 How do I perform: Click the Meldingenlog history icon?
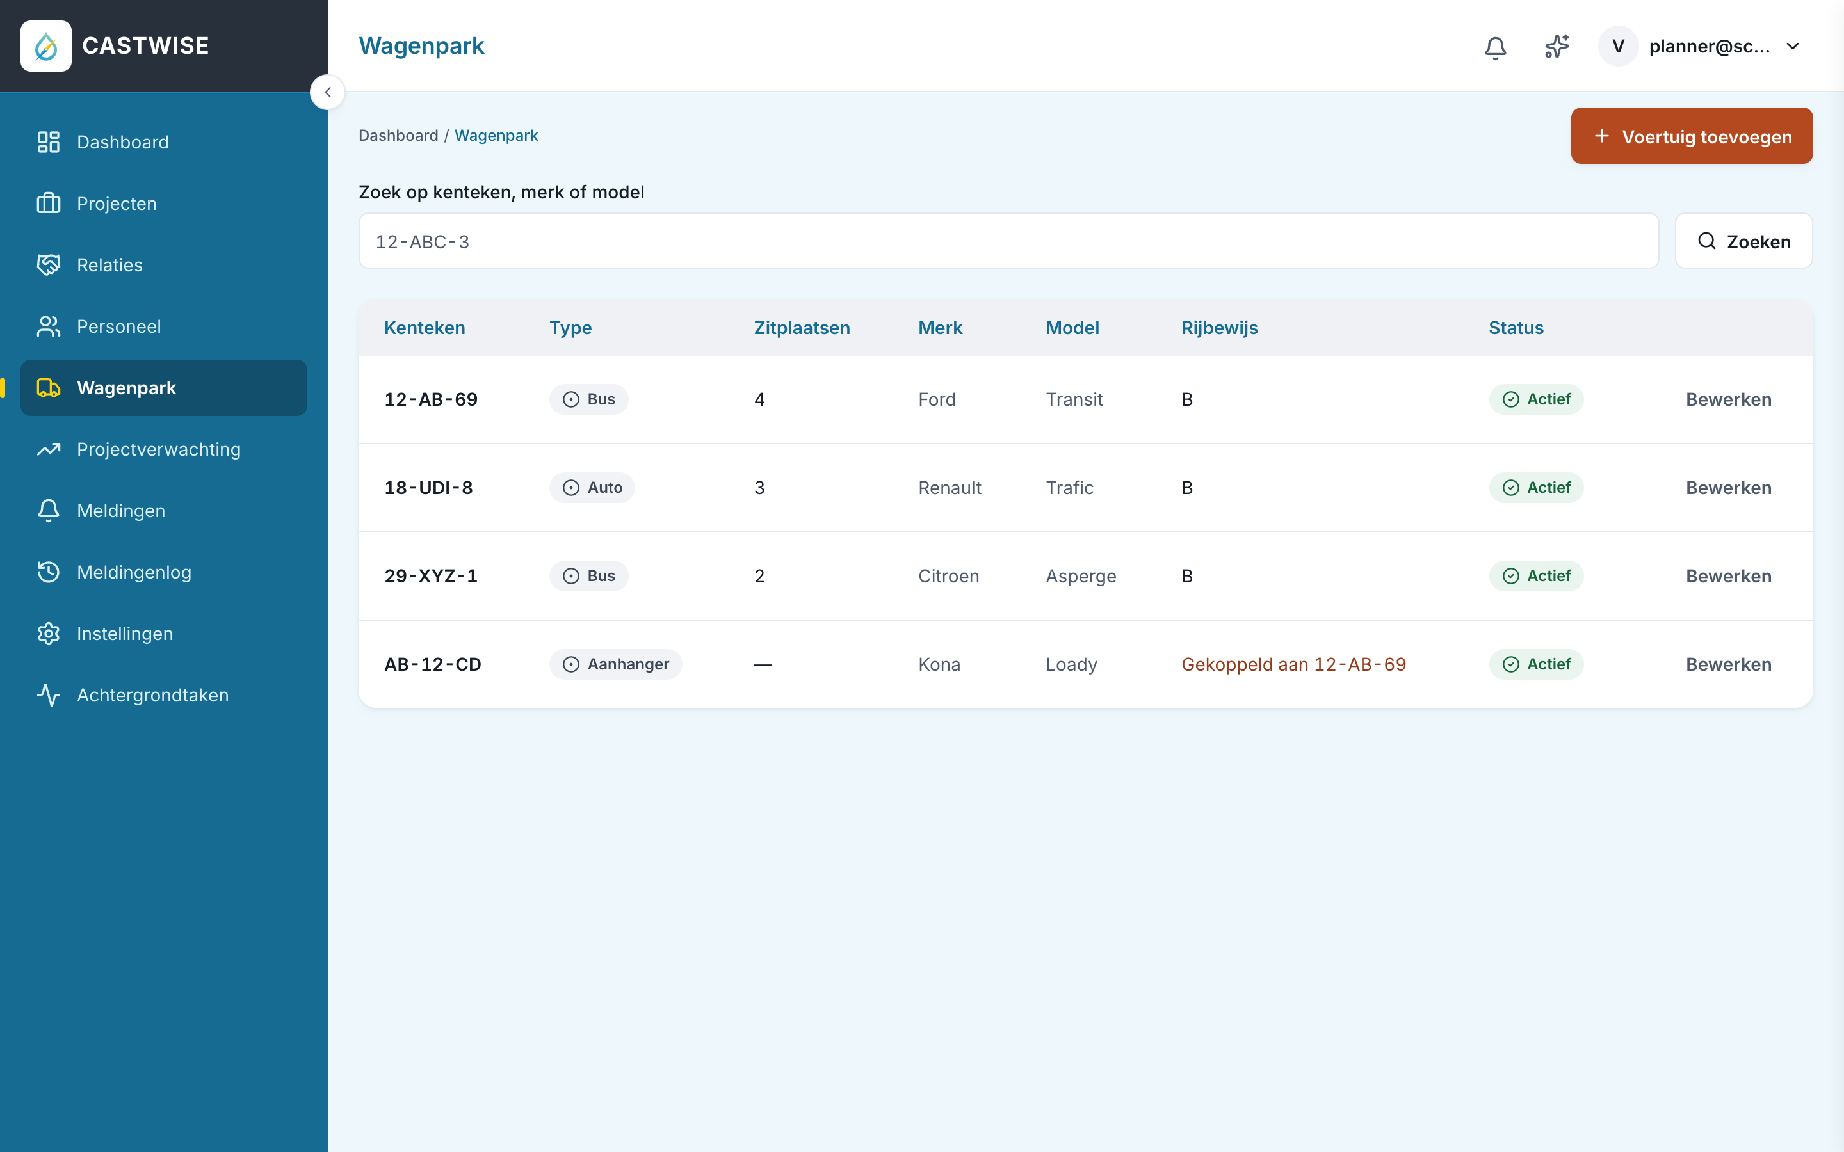49,572
